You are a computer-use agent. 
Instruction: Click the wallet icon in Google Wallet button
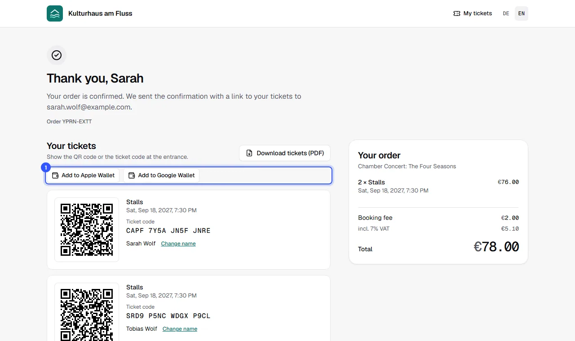click(132, 175)
